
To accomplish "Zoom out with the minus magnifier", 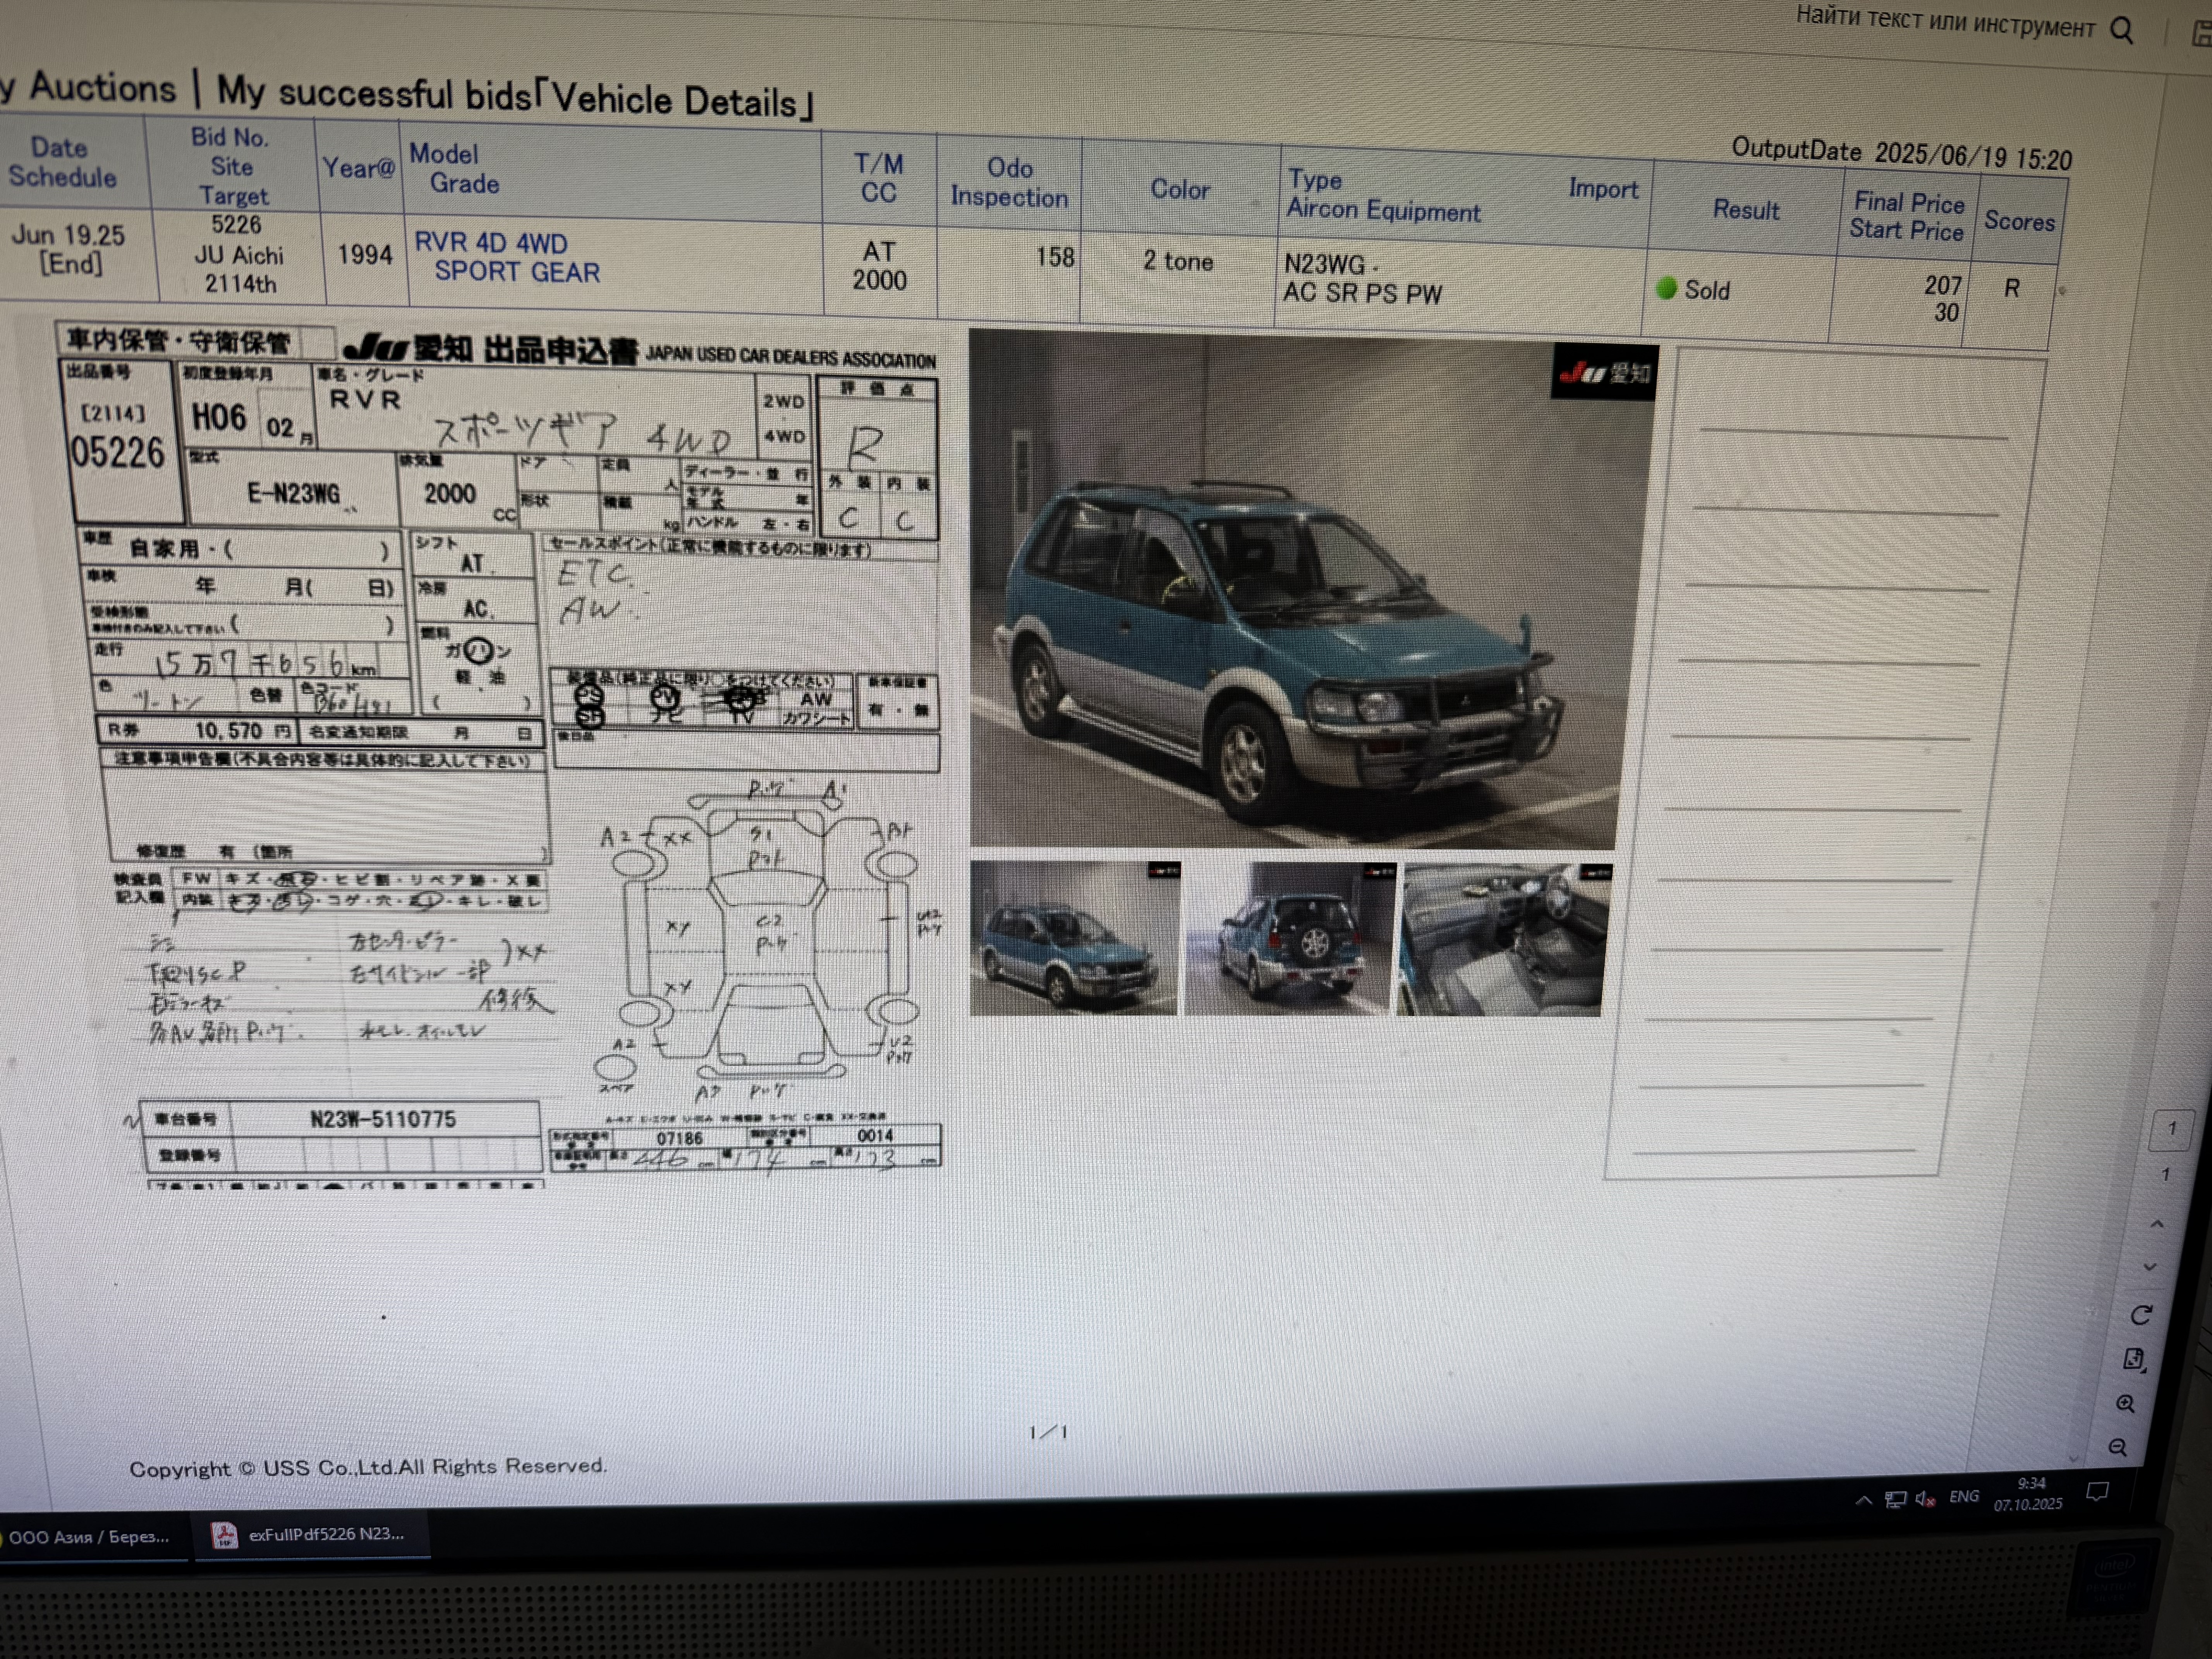I will click(2118, 1448).
